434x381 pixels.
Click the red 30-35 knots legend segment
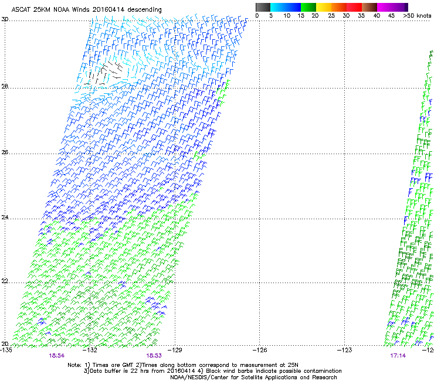354,7
